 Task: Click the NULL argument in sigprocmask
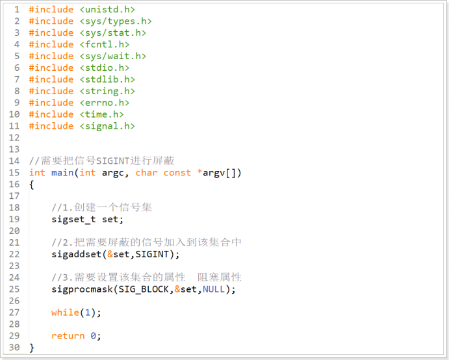214,289
